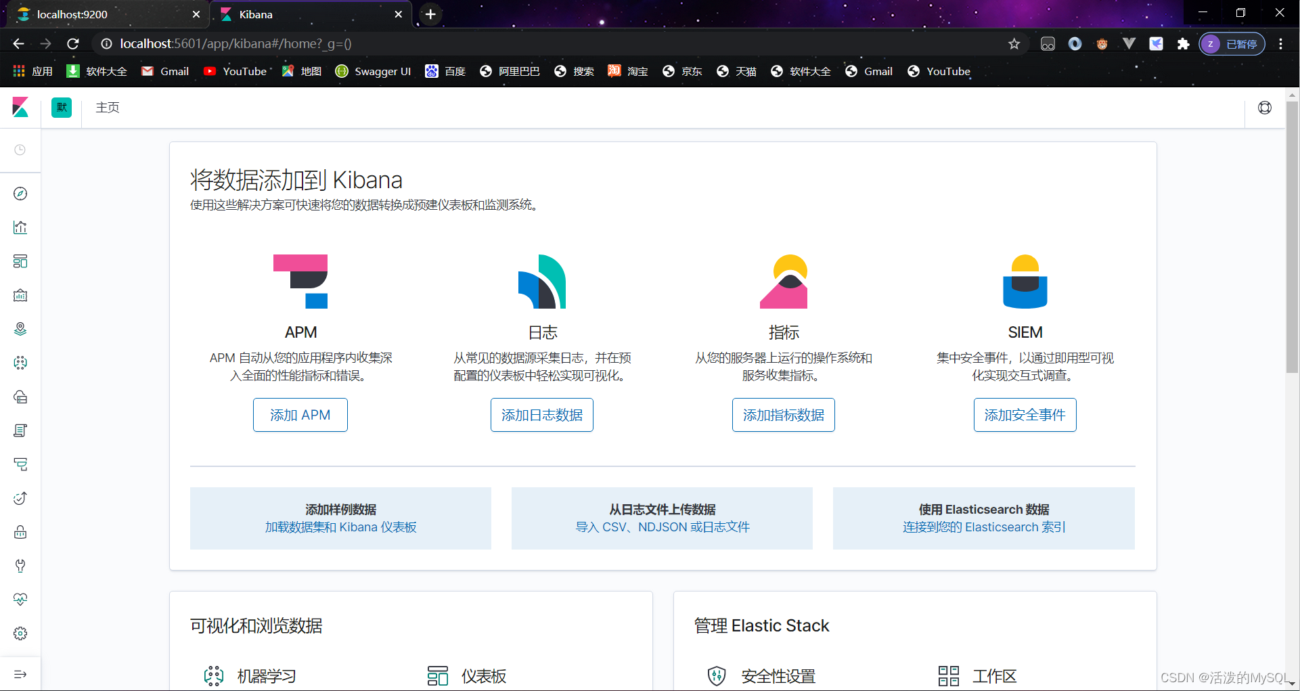Open the Uptime icon in sidebar
The image size is (1300, 691).
[20, 498]
